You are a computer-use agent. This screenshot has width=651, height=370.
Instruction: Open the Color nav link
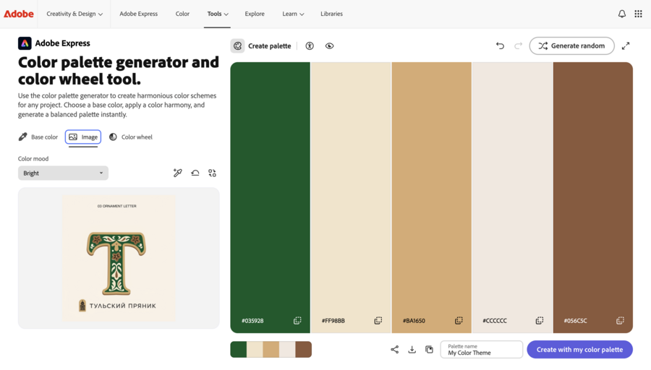[182, 14]
